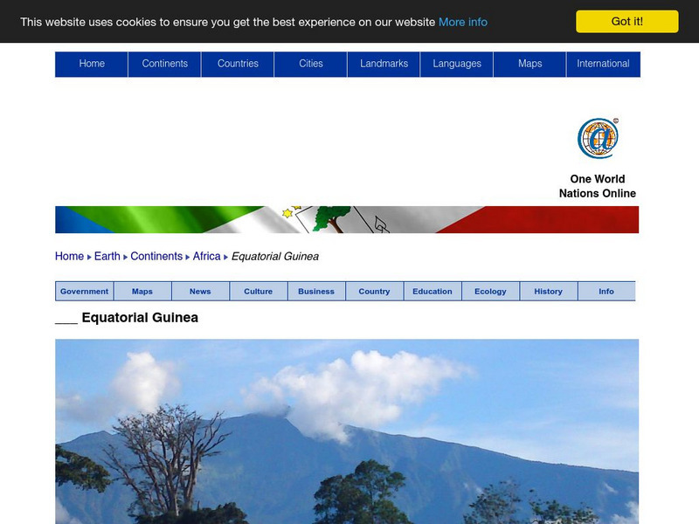Switch to the Maps tab
Viewport: 699px width, 524px height.
[x=142, y=291]
